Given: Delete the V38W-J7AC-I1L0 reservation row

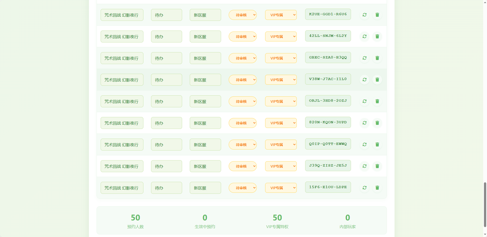Looking at the screenshot, I should (x=377, y=80).
